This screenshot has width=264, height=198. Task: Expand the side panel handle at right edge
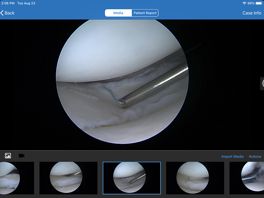tap(262, 83)
